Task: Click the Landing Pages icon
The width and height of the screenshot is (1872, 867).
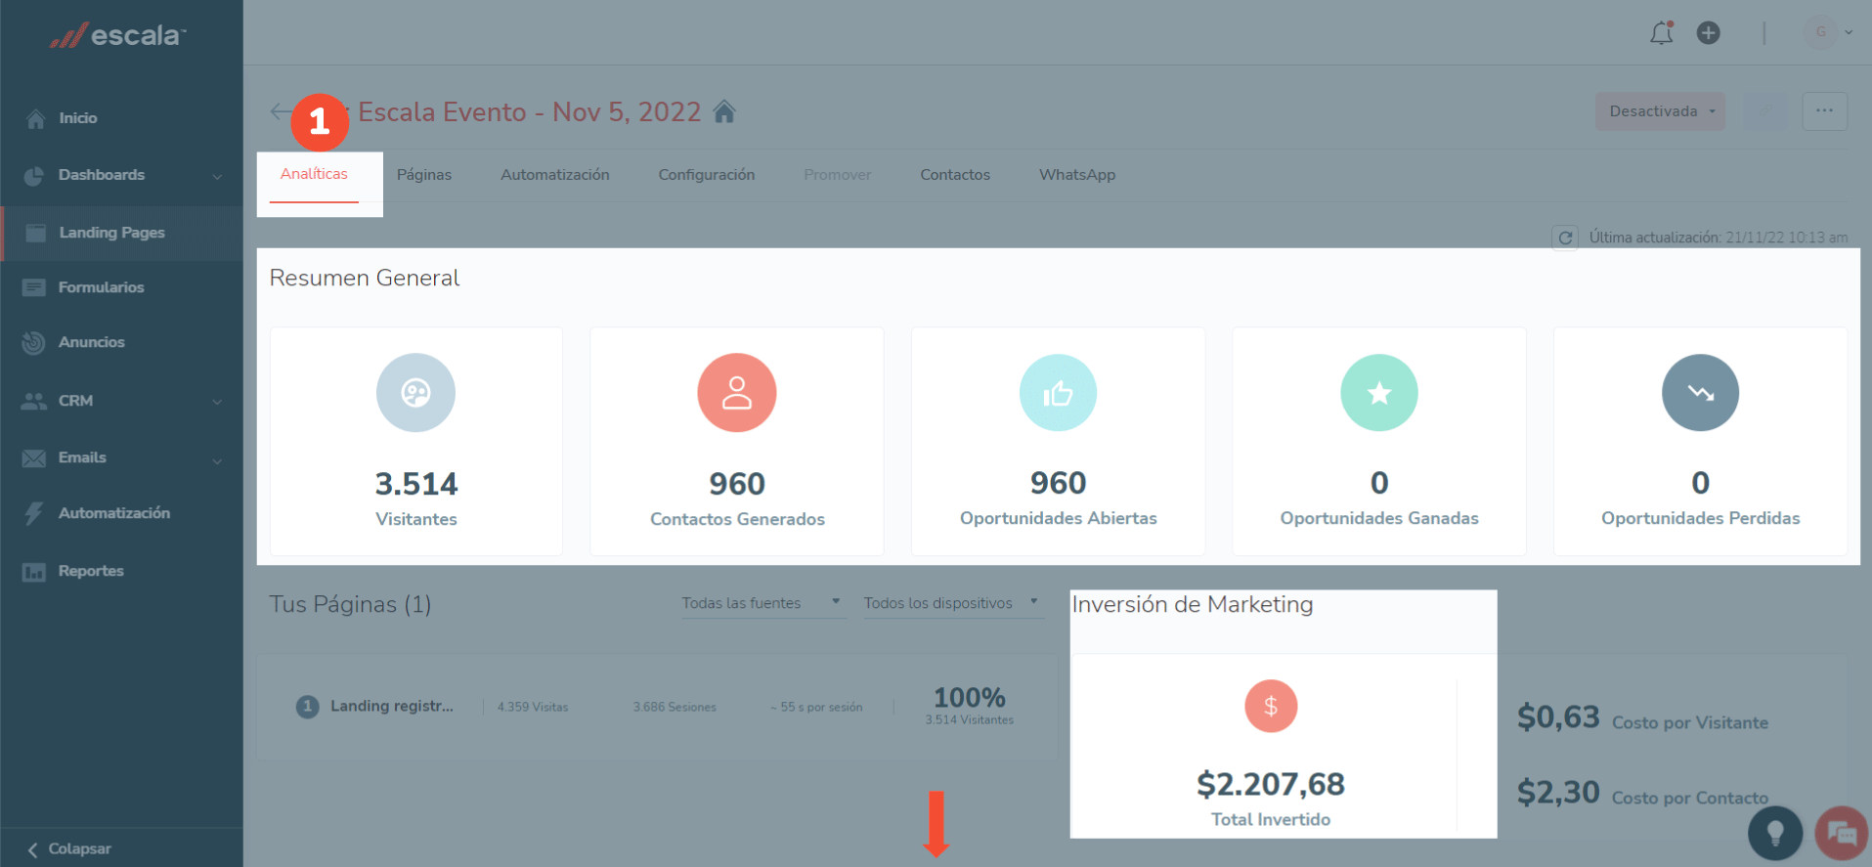Action: 36,233
